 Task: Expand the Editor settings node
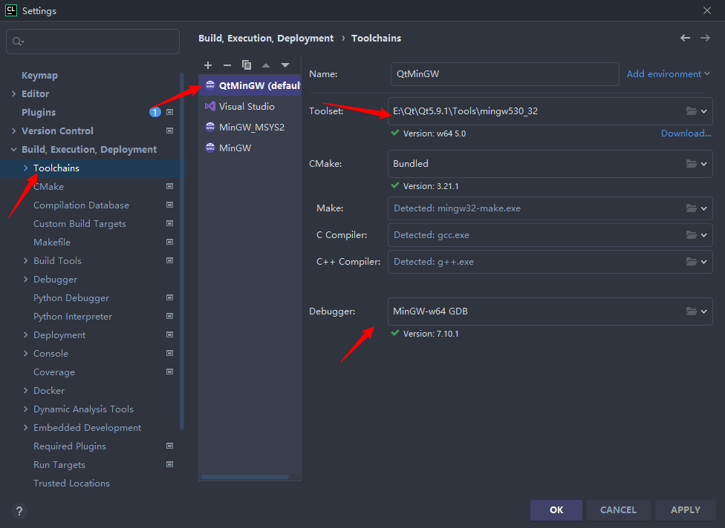click(x=13, y=93)
